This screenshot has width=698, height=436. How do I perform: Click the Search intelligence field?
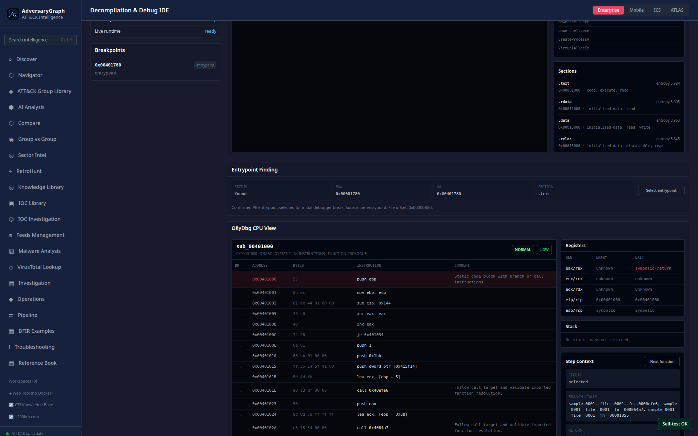point(40,40)
